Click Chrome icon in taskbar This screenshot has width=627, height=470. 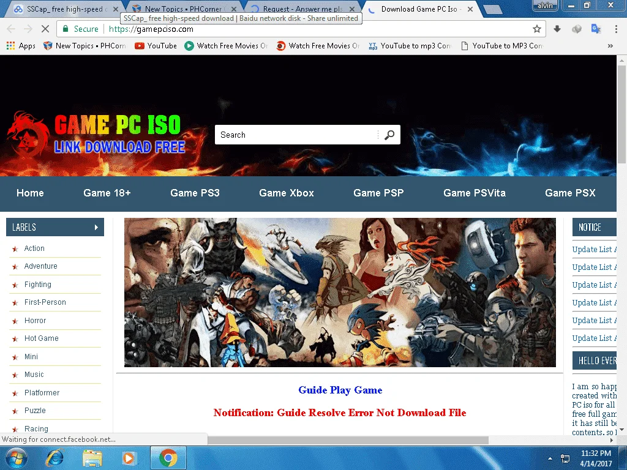[x=168, y=458]
